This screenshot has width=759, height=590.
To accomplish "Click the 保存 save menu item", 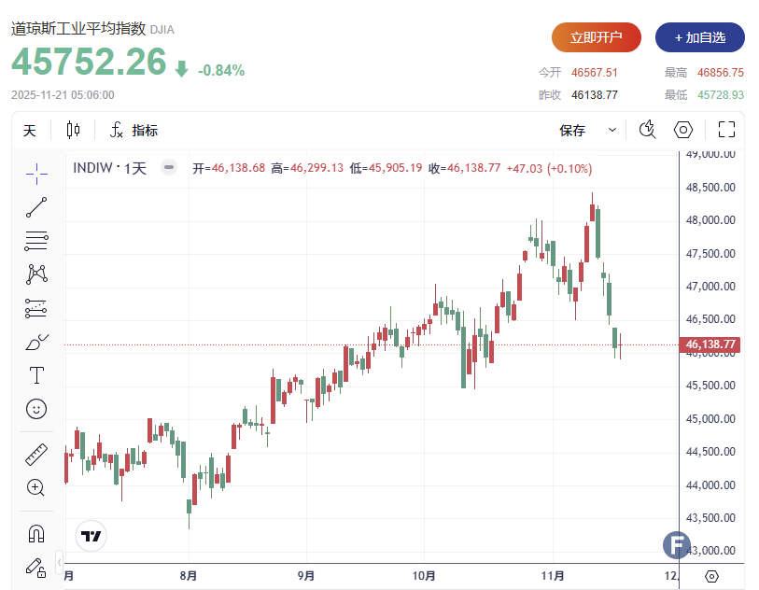I will click(572, 130).
